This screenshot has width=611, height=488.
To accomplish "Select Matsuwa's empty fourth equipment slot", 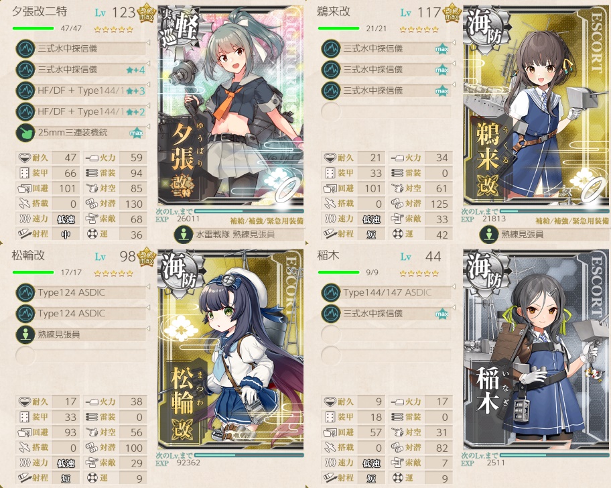I will click(x=81, y=355).
